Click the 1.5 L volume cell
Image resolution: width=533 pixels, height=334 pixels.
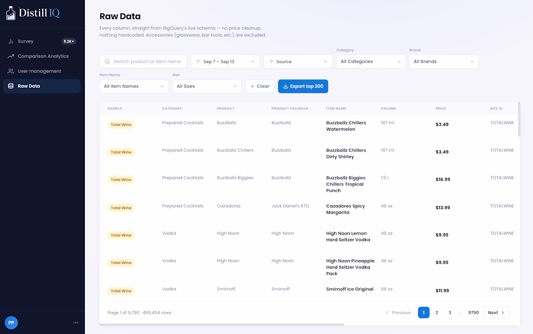click(385, 178)
